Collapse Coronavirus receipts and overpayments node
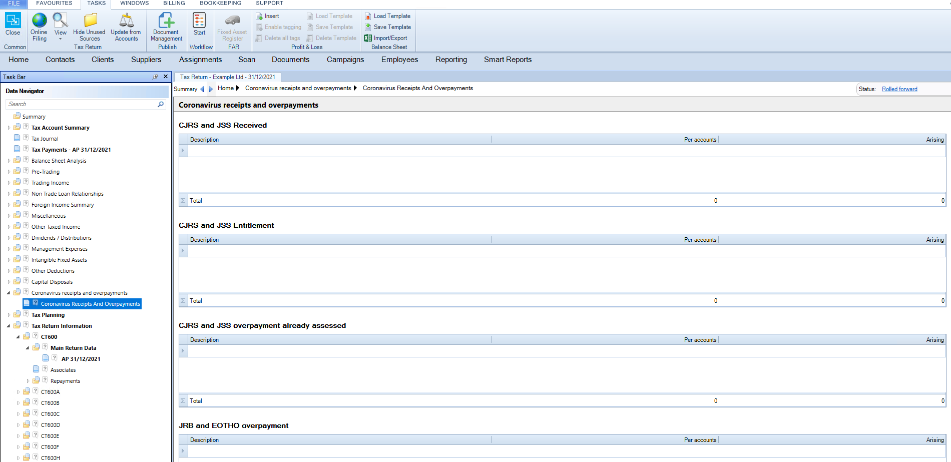 coord(9,293)
